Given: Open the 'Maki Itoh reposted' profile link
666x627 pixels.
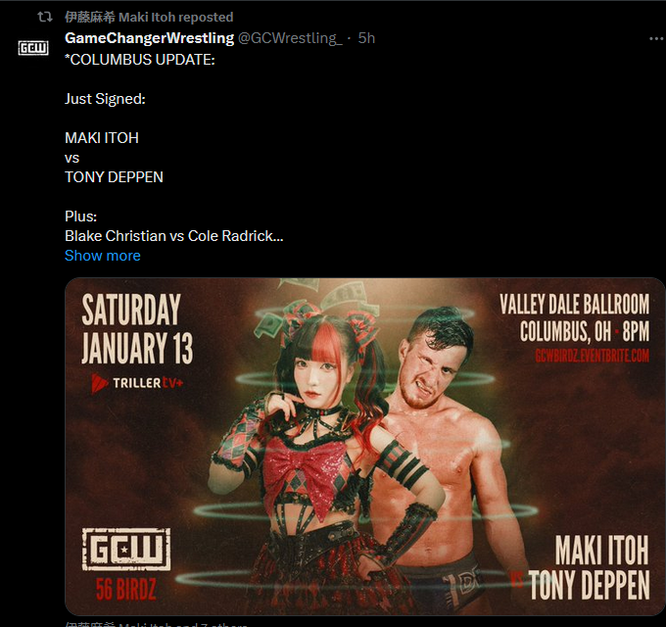Looking at the screenshot, I should (149, 17).
